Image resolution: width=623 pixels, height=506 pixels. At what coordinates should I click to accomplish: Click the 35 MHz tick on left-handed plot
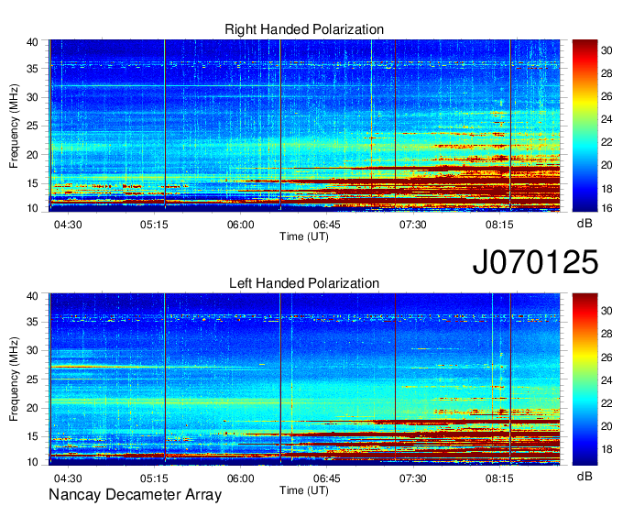pos(32,322)
